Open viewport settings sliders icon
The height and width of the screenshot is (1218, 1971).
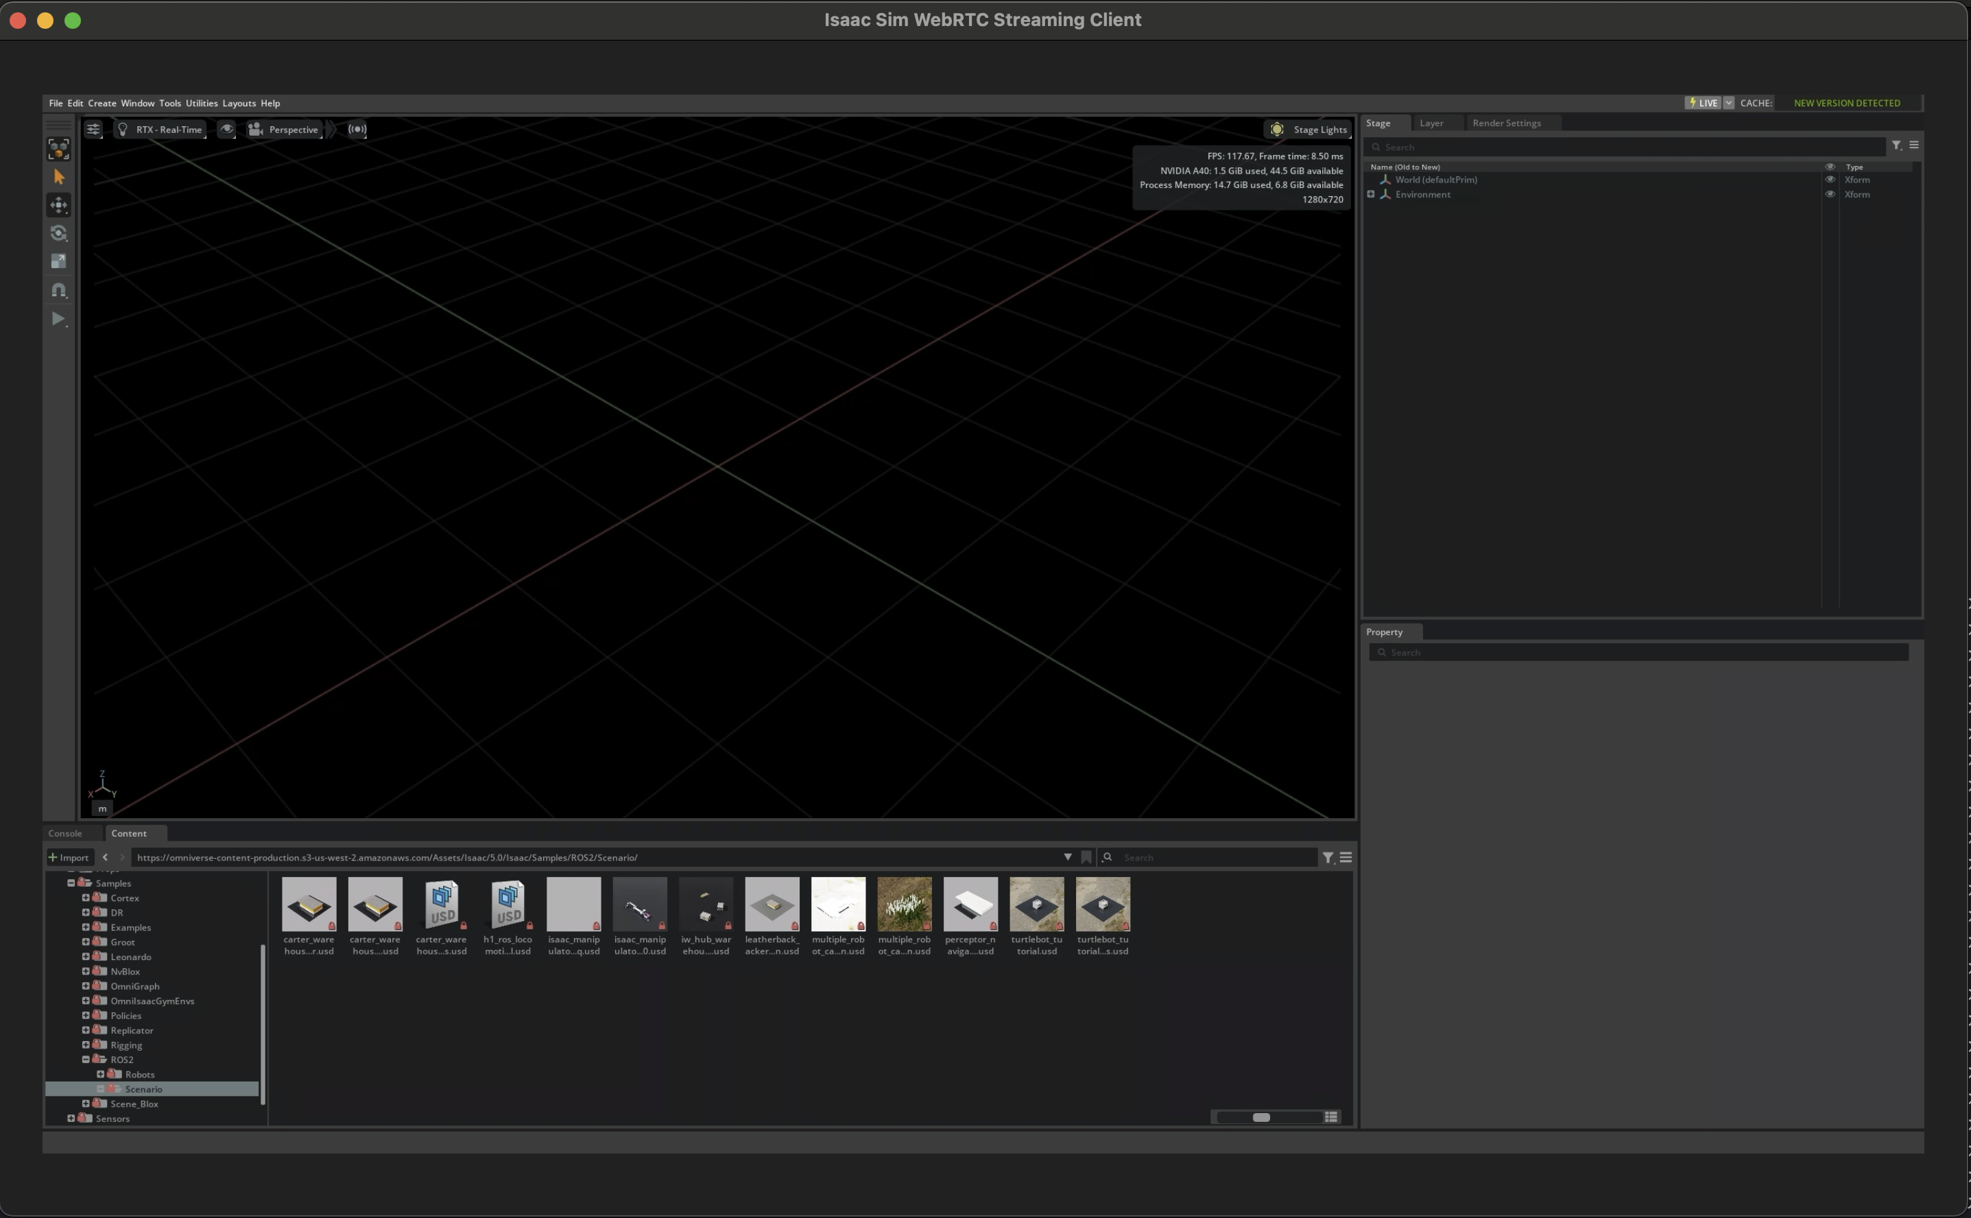pos(93,130)
